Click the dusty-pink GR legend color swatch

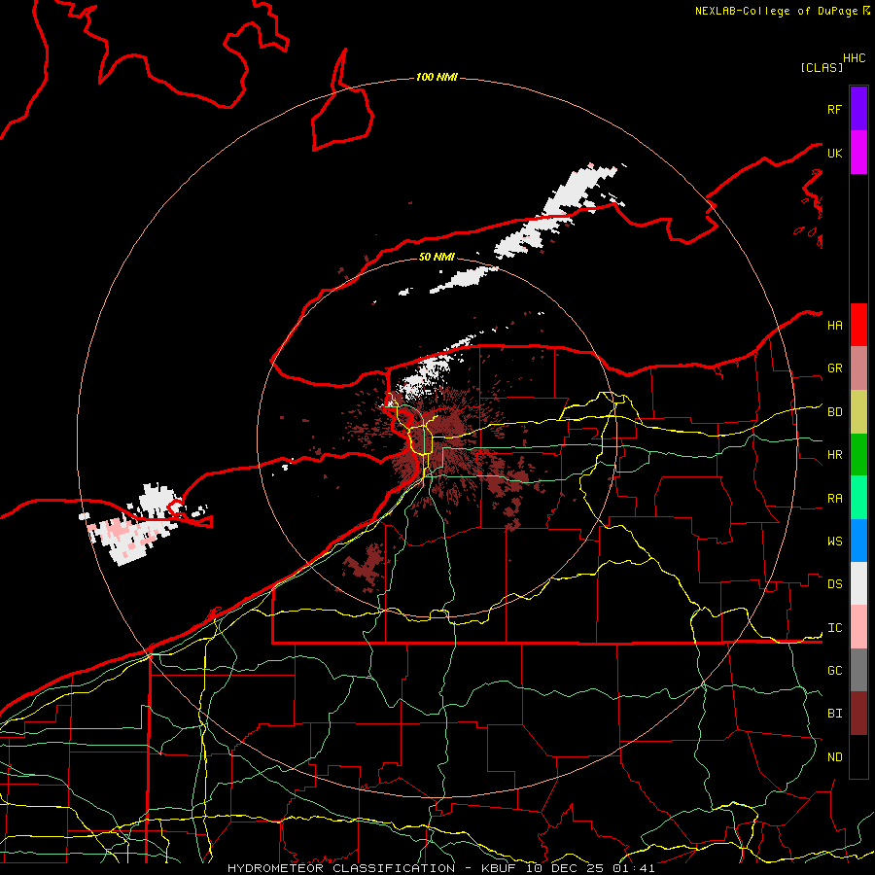tap(858, 367)
